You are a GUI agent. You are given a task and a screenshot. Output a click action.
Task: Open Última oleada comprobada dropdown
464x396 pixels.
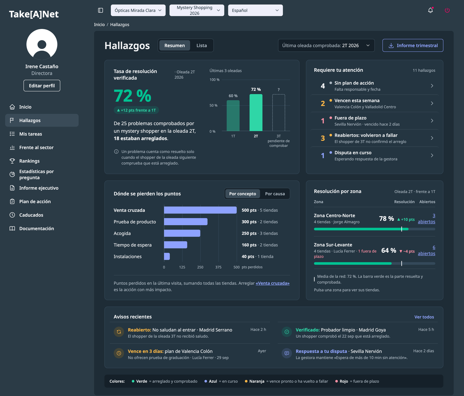tap(326, 45)
